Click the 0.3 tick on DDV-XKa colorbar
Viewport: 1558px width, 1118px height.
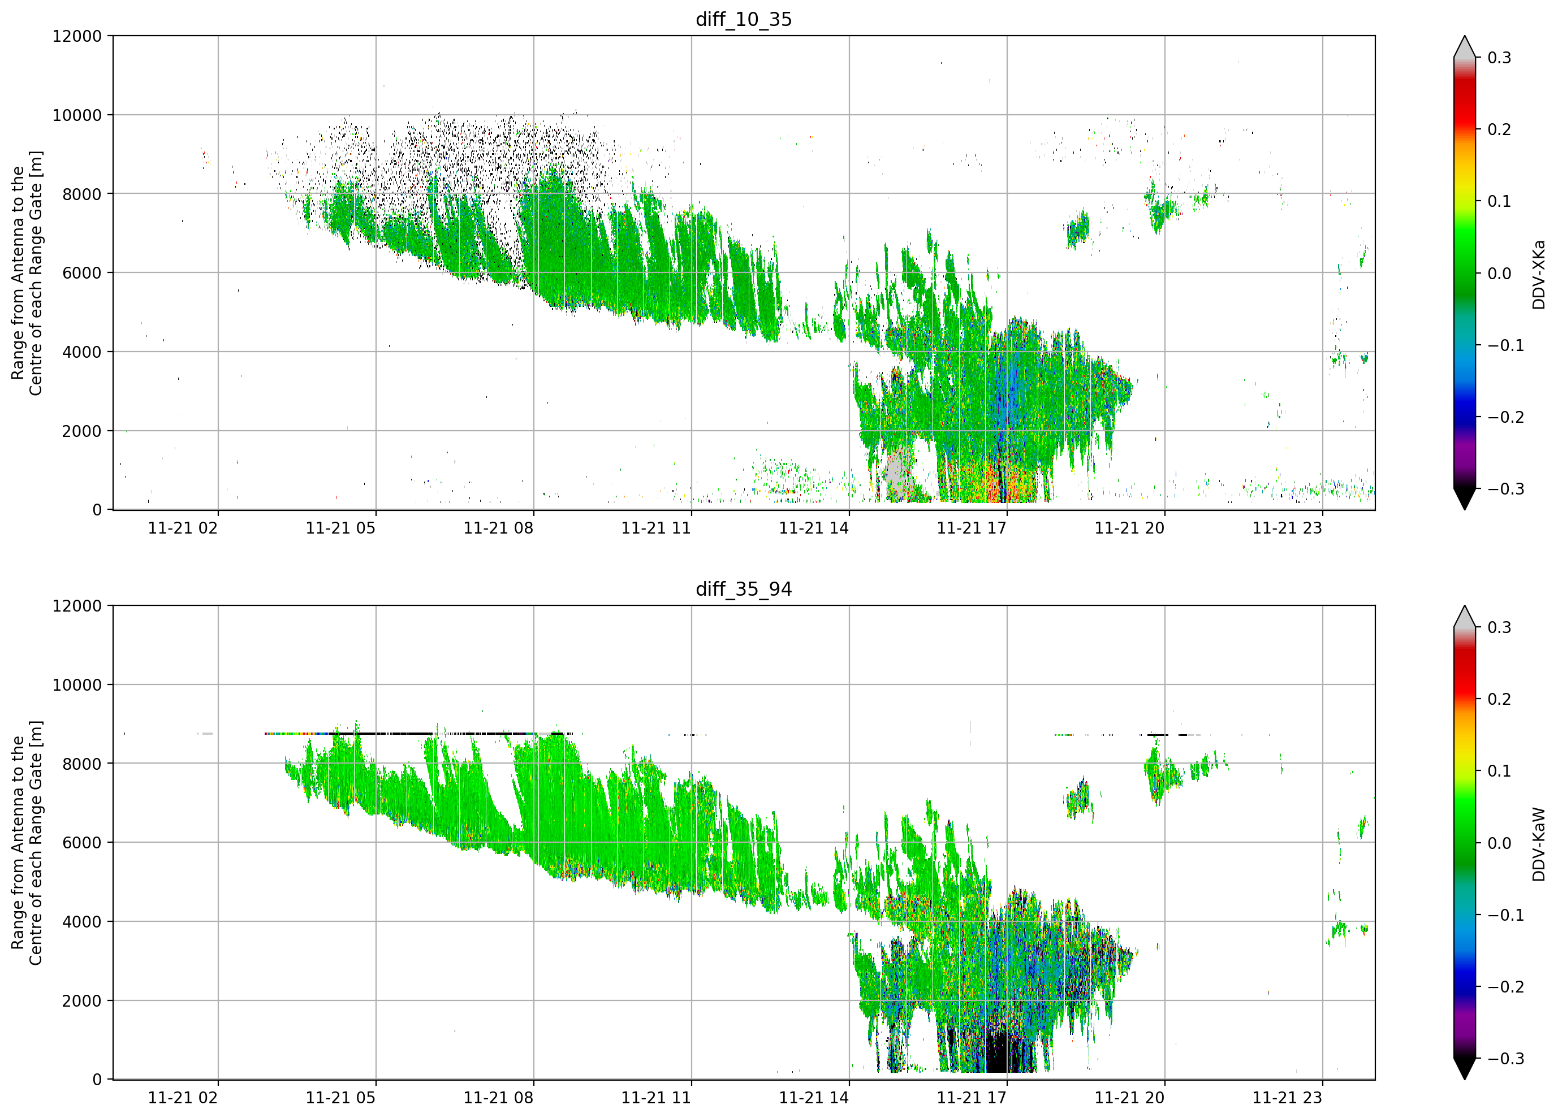[x=1500, y=58]
